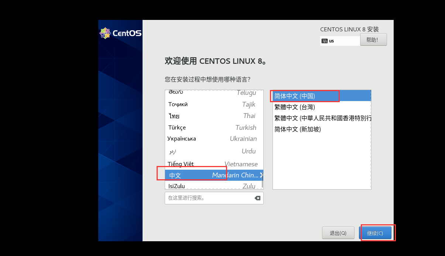Select Українська Ukrainian language
The width and height of the screenshot is (445, 256).
pyautogui.click(x=214, y=139)
